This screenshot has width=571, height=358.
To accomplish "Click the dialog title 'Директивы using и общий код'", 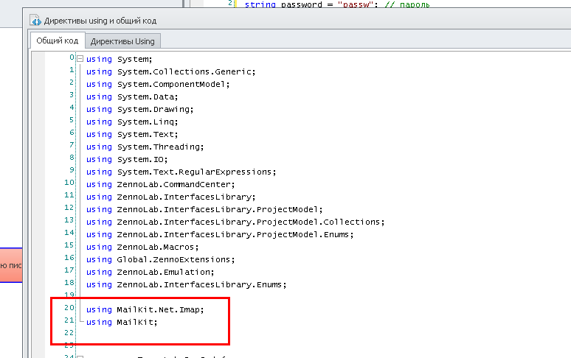I will click(x=100, y=21).
